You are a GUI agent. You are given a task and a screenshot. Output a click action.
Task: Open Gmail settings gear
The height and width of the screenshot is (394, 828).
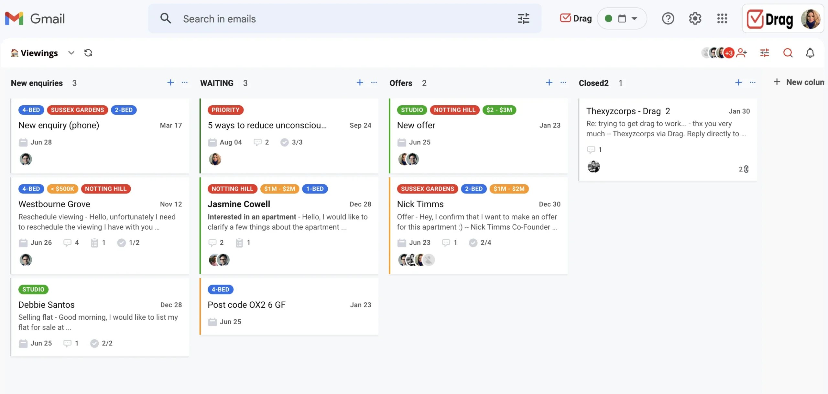pos(695,18)
